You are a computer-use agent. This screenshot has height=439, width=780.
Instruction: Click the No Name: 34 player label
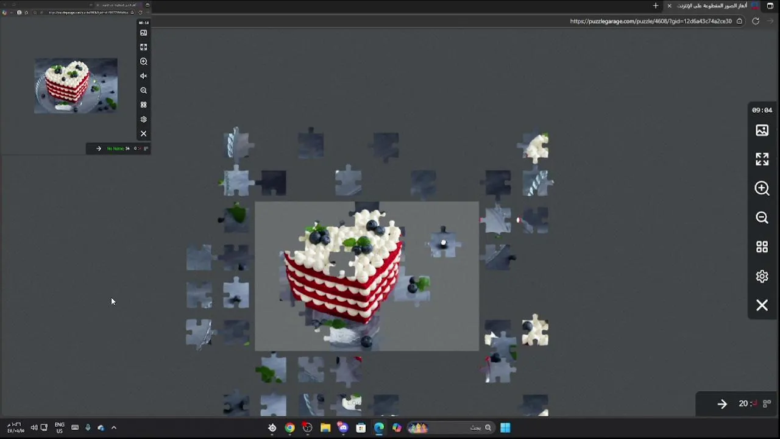pyautogui.click(x=118, y=149)
